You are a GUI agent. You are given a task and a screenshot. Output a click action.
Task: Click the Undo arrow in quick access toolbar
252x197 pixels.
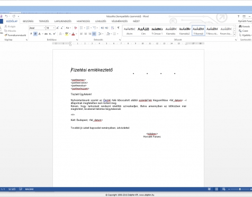(x=6, y=16)
